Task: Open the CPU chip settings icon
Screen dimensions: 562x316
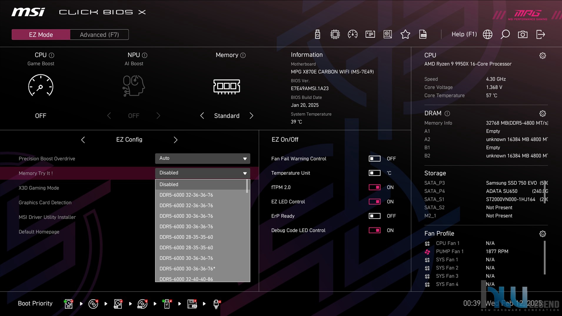Action: [x=335, y=34]
